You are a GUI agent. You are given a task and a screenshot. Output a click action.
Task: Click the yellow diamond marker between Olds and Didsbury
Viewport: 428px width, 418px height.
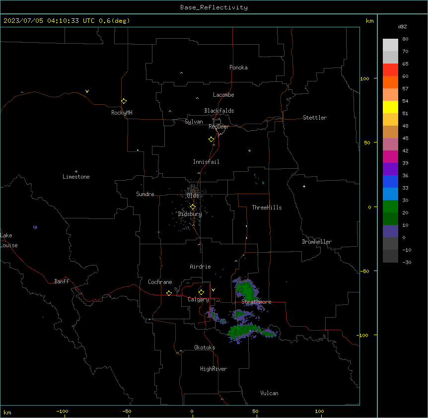coord(193,207)
